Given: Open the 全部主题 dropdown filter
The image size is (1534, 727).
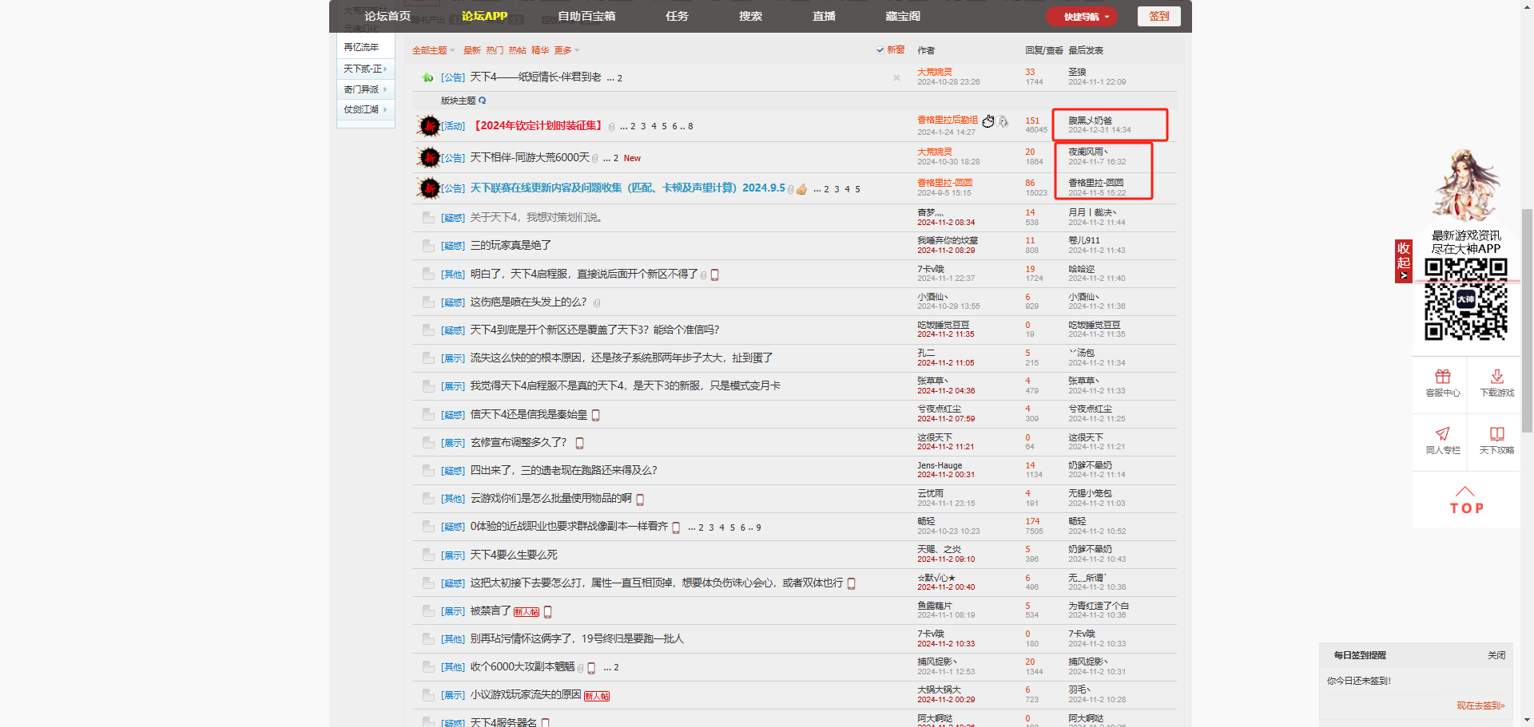Looking at the screenshot, I should point(433,50).
